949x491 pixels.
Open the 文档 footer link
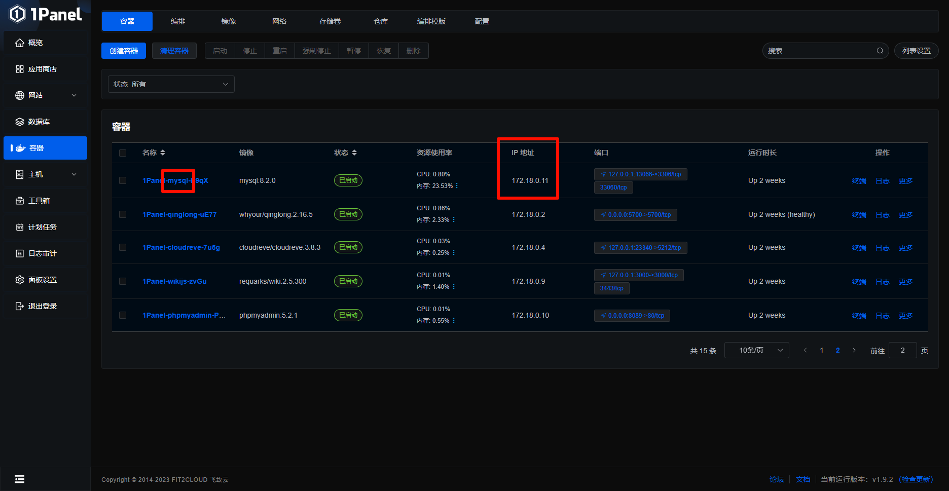pos(803,479)
